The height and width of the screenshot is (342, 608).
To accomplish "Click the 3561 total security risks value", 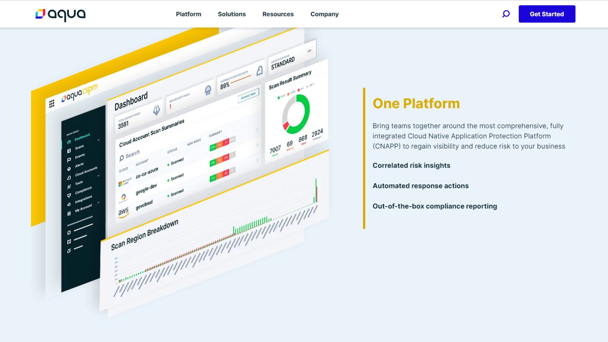I will [123, 125].
